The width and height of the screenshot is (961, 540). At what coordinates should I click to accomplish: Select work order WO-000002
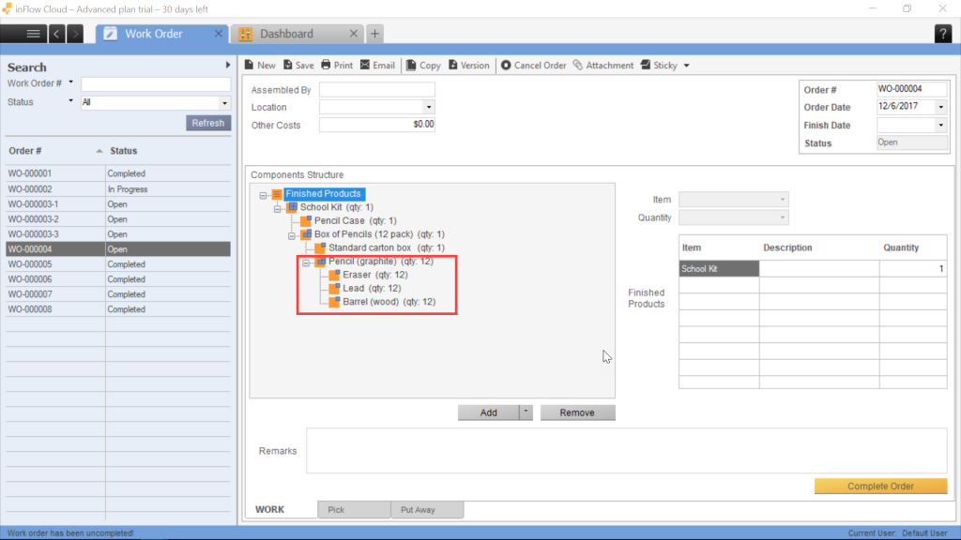[118, 189]
